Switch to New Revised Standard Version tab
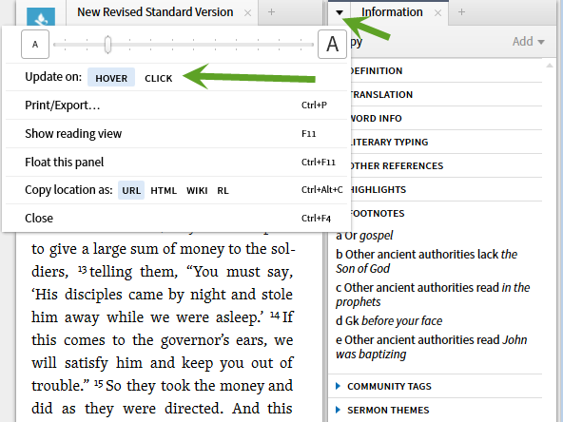 (x=155, y=12)
